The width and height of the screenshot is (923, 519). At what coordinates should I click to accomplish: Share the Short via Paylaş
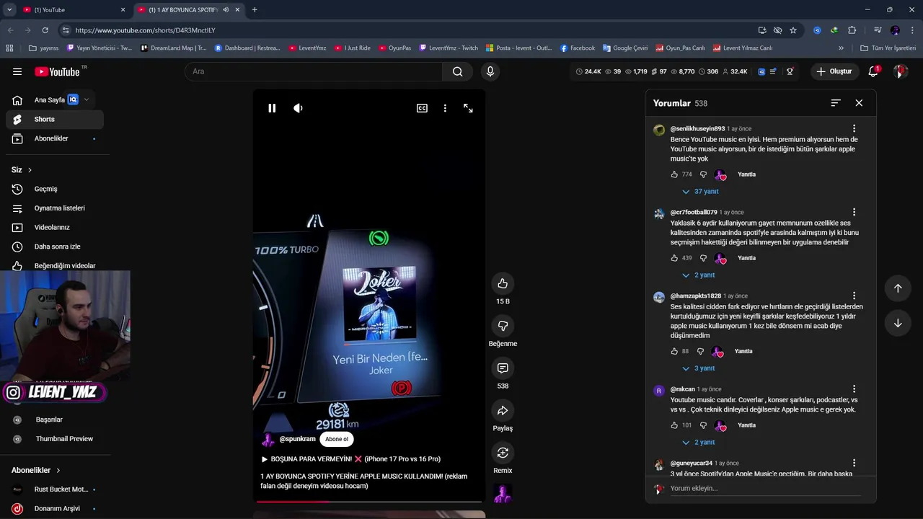(503, 411)
